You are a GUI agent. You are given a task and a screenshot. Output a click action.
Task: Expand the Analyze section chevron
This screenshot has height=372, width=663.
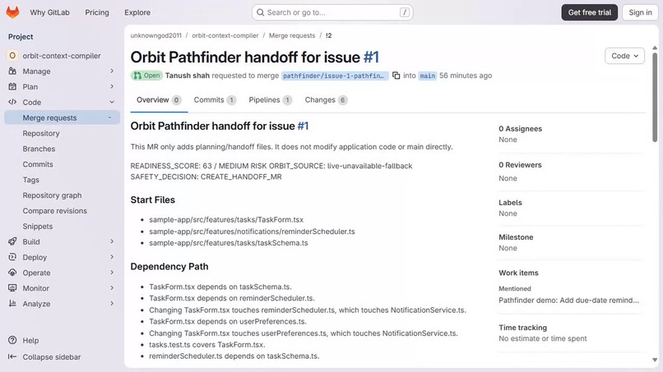point(112,304)
